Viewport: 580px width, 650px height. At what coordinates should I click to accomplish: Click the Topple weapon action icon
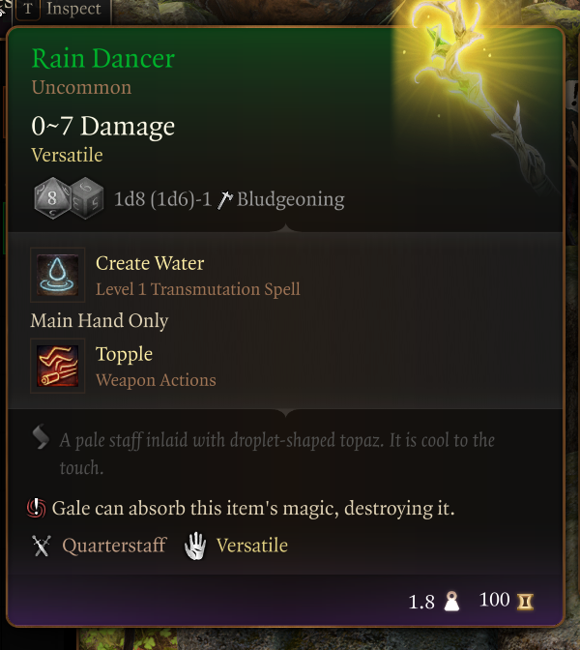pyautogui.click(x=58, y=366)
